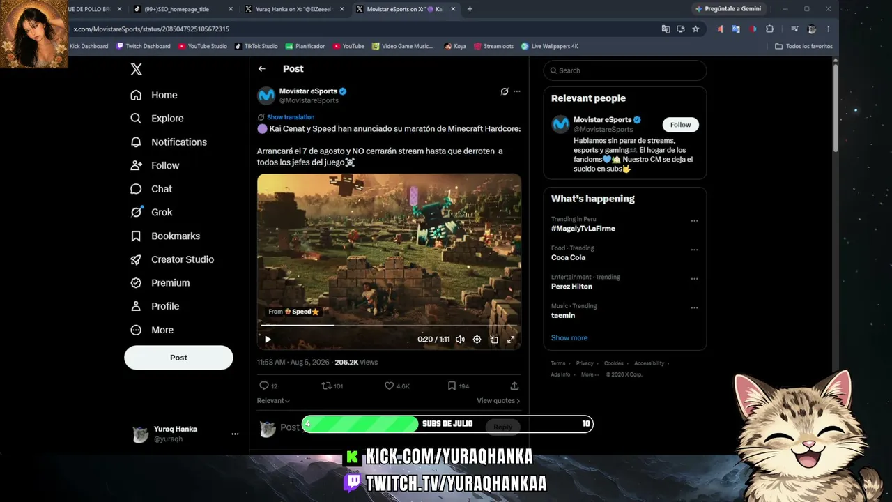Switch to Yuraq Hanka on X tab

(293, 9)
